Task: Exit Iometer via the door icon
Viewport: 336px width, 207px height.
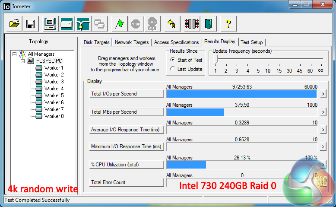Action: pyautogui.click(x=208, y=24)
